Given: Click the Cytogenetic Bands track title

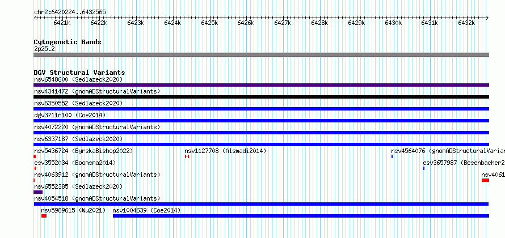Looking at the screenshot, I should [x=68, y=42].
